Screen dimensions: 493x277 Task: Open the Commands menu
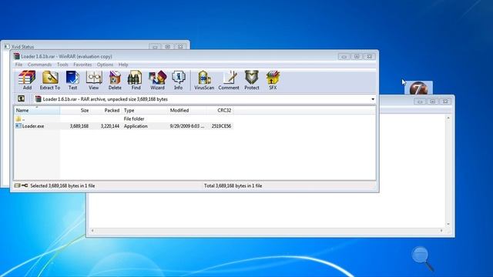pyautogui.click(x=39, y=65)
